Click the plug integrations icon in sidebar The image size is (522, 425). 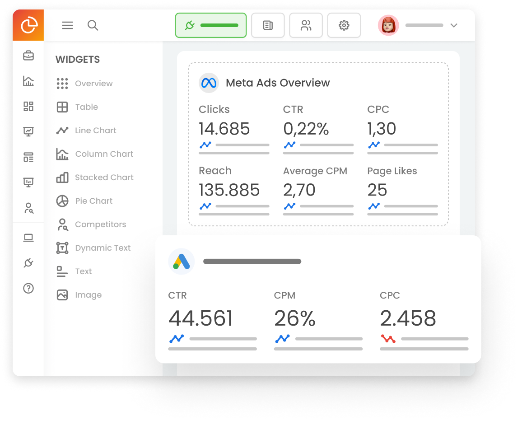click(x=28, y=262)
